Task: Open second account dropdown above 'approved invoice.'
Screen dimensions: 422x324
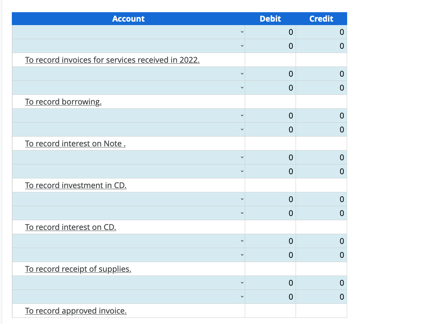Action: click(128, 297)
